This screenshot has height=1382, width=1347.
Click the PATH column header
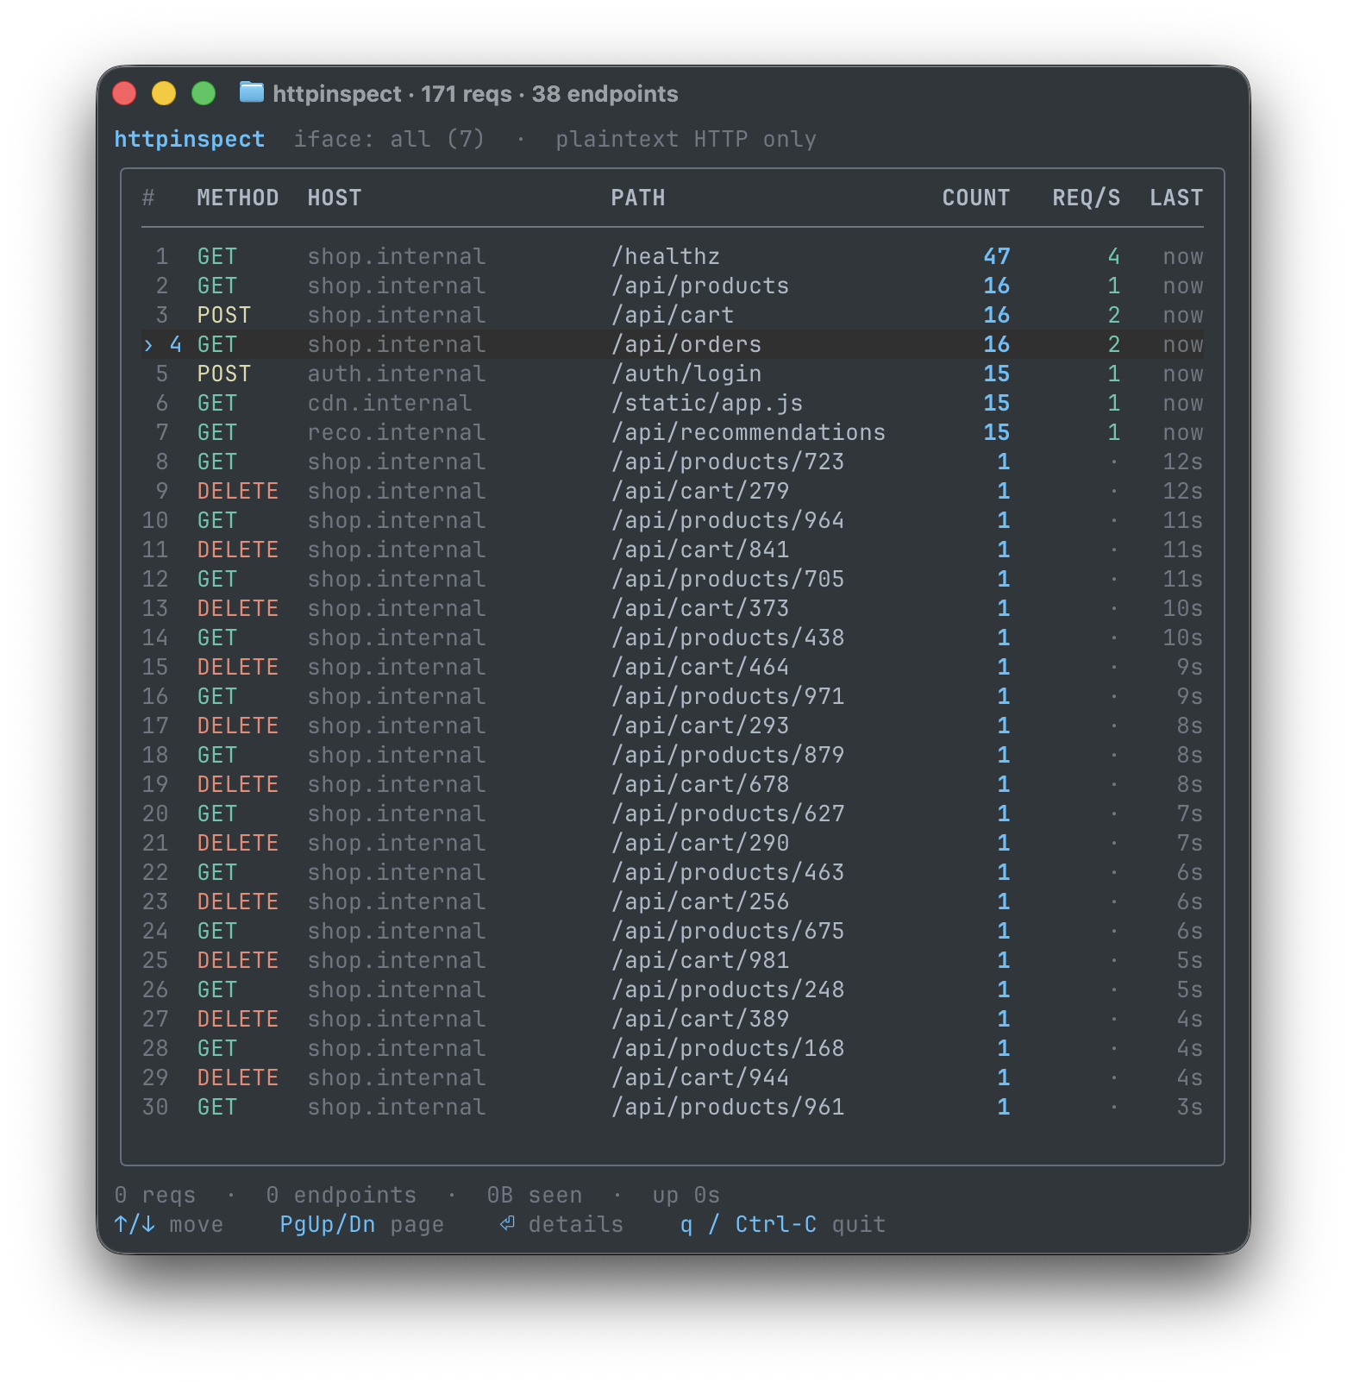(638, 198)
